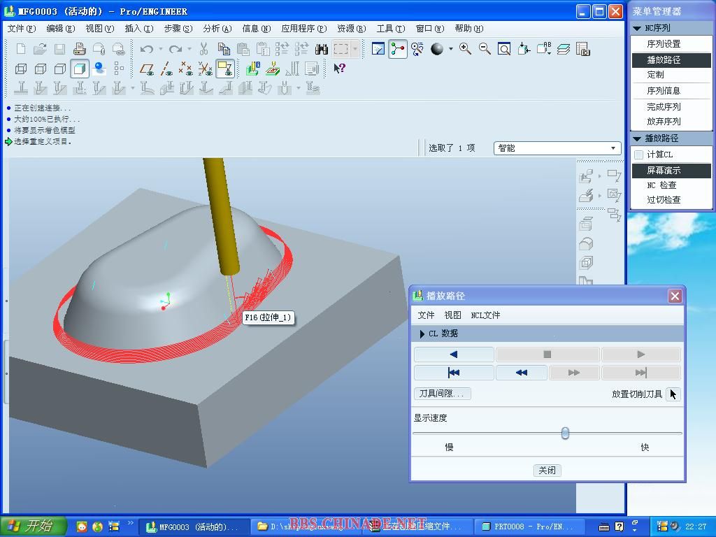716x537 pixels.
Task: Select the shaded model display icon
Action: [80, 69]
